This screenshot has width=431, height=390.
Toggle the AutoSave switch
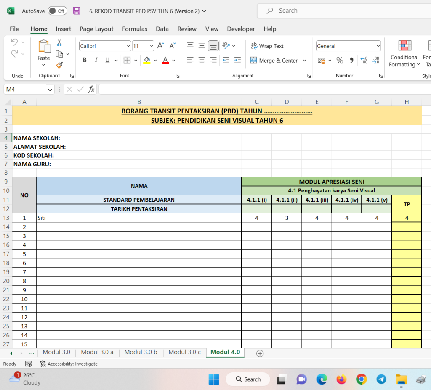click(x=57, y=11)
